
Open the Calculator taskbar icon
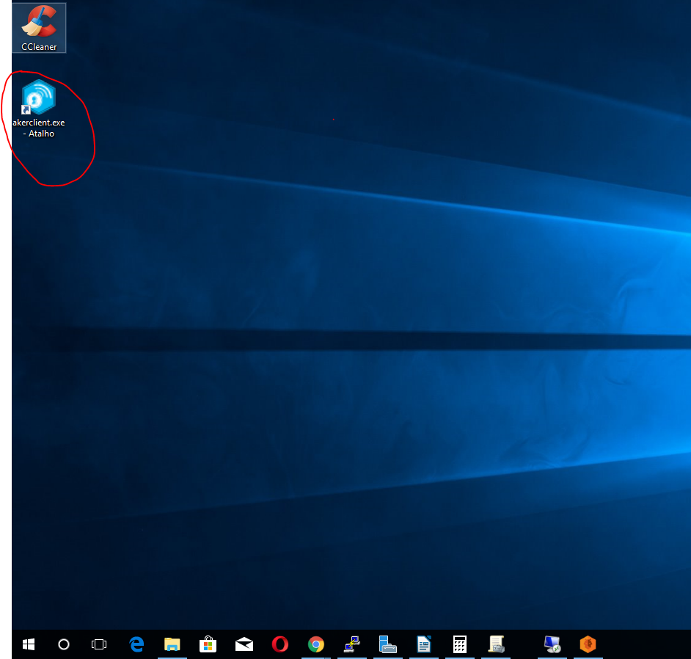pyautogui.click(x=460, y=644)
